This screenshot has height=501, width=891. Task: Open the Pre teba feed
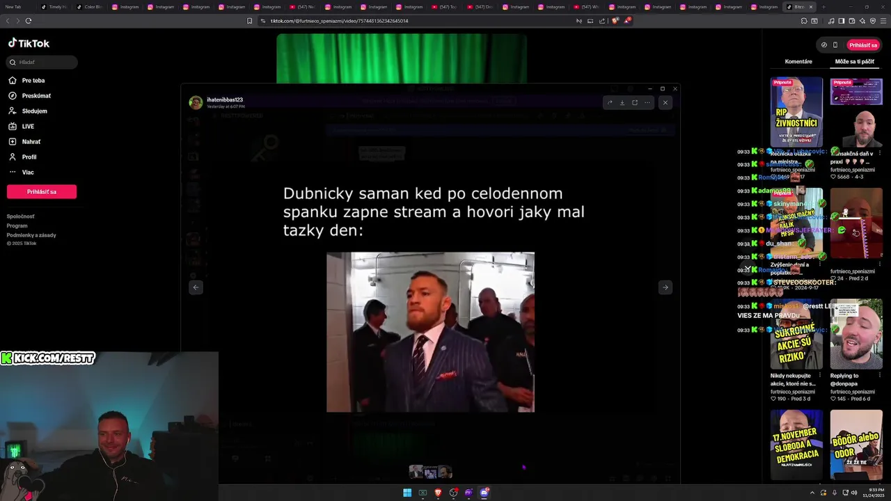26,81
